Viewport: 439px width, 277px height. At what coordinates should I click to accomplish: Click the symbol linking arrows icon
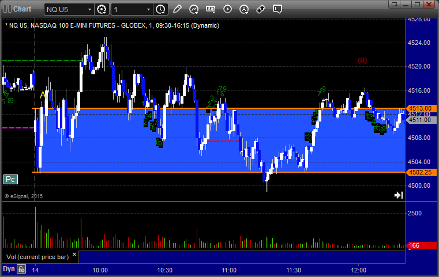click(x=261, y=9)
